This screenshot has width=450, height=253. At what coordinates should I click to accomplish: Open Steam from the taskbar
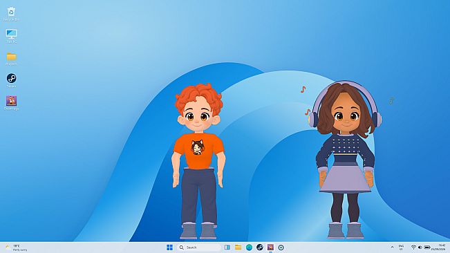[x=260, y=247]
